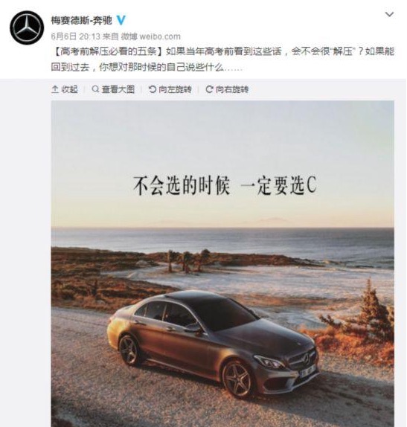407x427 pixels.
Task: Open the 梅赛德斯-奔驰 account name link
Action: [81, 20]
